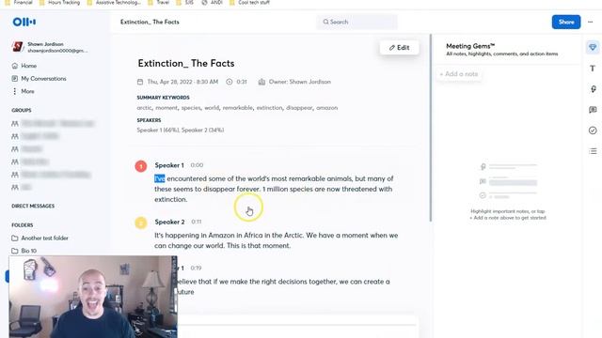Click the blue Share button
This screenshot has width=602, height=338.
click(x=566, y=22)
